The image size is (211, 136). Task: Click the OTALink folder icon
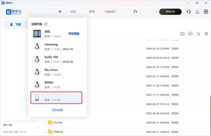pyautogui.click(x=50, y=132)
